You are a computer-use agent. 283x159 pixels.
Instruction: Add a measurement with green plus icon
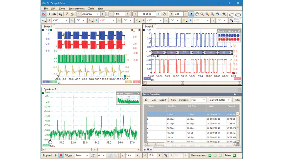(210, 155)
